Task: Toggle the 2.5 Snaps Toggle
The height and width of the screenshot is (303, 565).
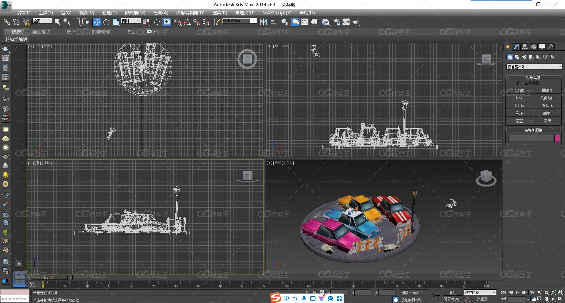Action: pyautogui.click(x=177, y=22)
